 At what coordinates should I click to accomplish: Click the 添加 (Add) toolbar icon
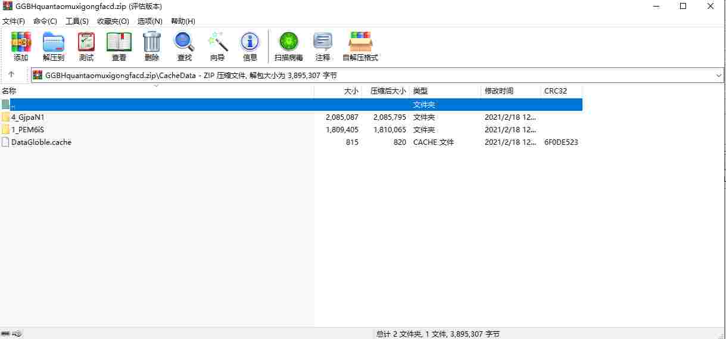21,42
